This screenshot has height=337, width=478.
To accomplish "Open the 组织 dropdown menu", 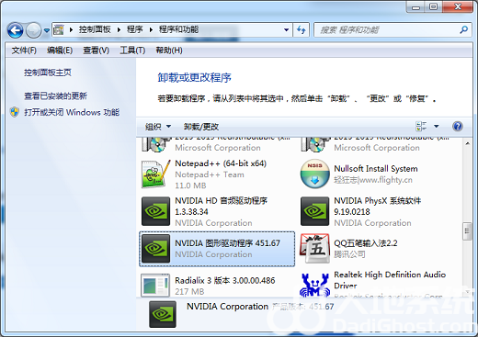I will [x=158, y=127].
